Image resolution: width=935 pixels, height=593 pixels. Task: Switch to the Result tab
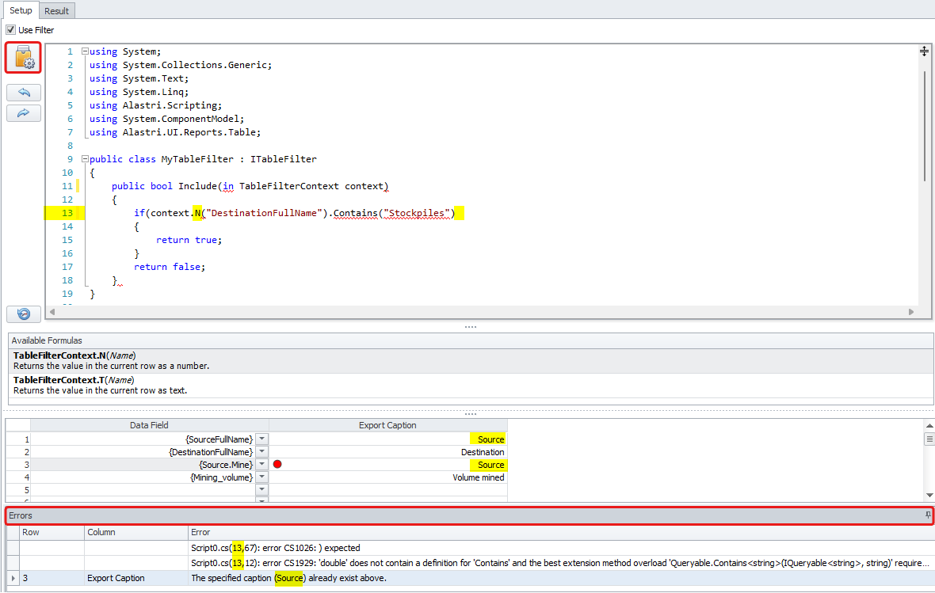56,10
